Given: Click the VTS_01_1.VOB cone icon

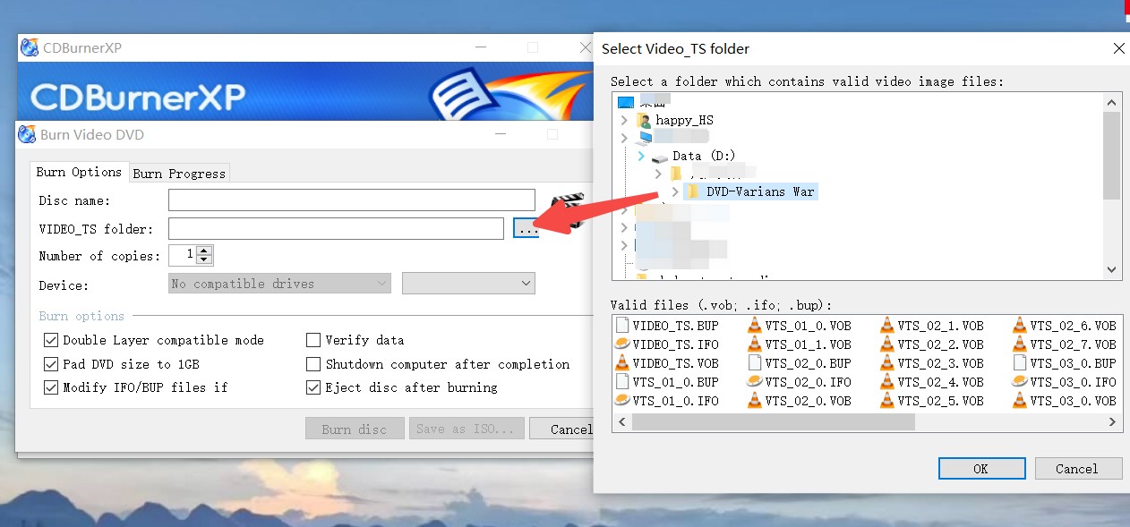Looking at the screenshot, I should pos(755,344).
